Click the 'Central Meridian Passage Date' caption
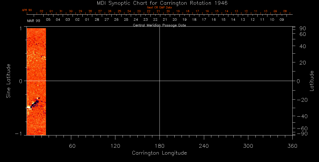Screen dimensions: 319x162 (159, 25)
